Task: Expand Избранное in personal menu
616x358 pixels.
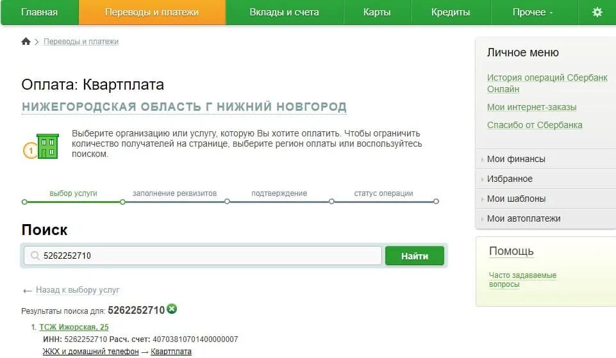Action: tap(545, 179)
